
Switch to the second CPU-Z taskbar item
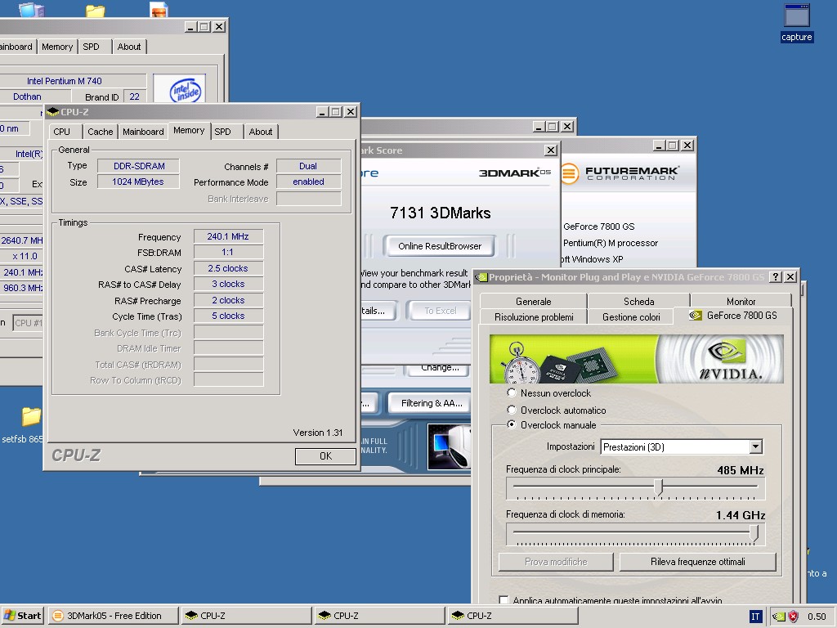click(379, 616)
